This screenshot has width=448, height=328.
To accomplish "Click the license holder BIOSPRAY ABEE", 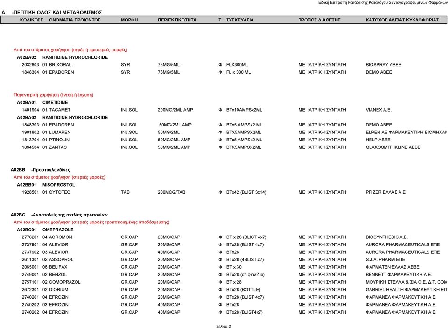I will point(384,65).
